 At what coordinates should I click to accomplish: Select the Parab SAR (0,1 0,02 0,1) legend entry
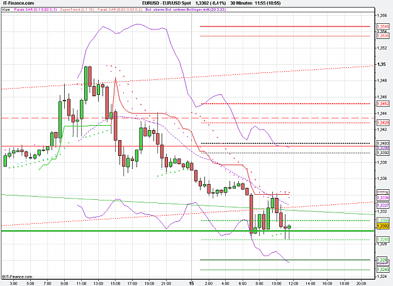pos(35,9)
